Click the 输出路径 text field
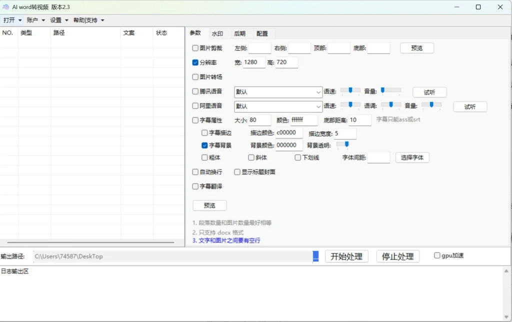The height and width of the screenshot is (322, 512). [173, 256]
